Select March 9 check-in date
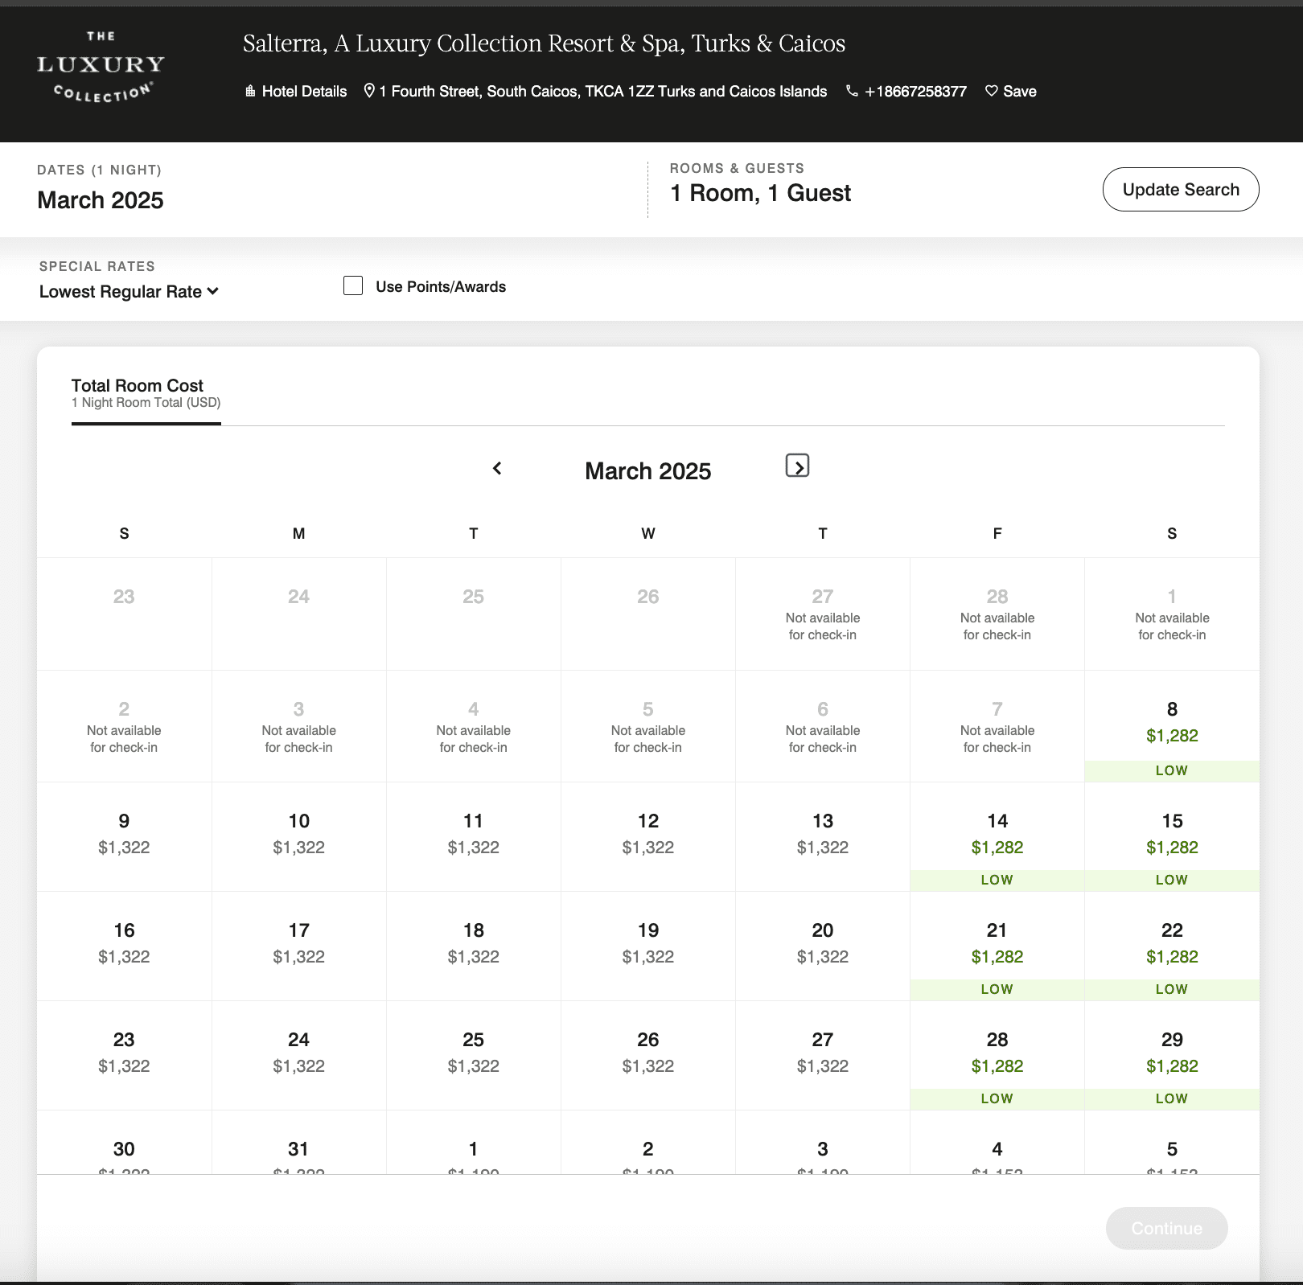Image resolution: width=1303 pixels, height=1285 pixels. click(x=124, y=836)
